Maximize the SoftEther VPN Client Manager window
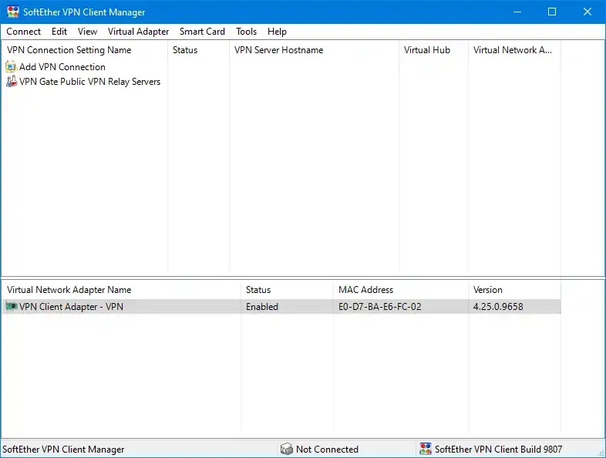The height and width of the screenshot is (458, 606). [x=552, y=12]
